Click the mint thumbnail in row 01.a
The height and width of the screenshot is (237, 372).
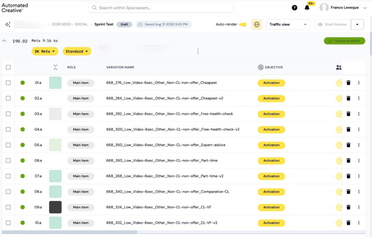click(x=56, y=83)
